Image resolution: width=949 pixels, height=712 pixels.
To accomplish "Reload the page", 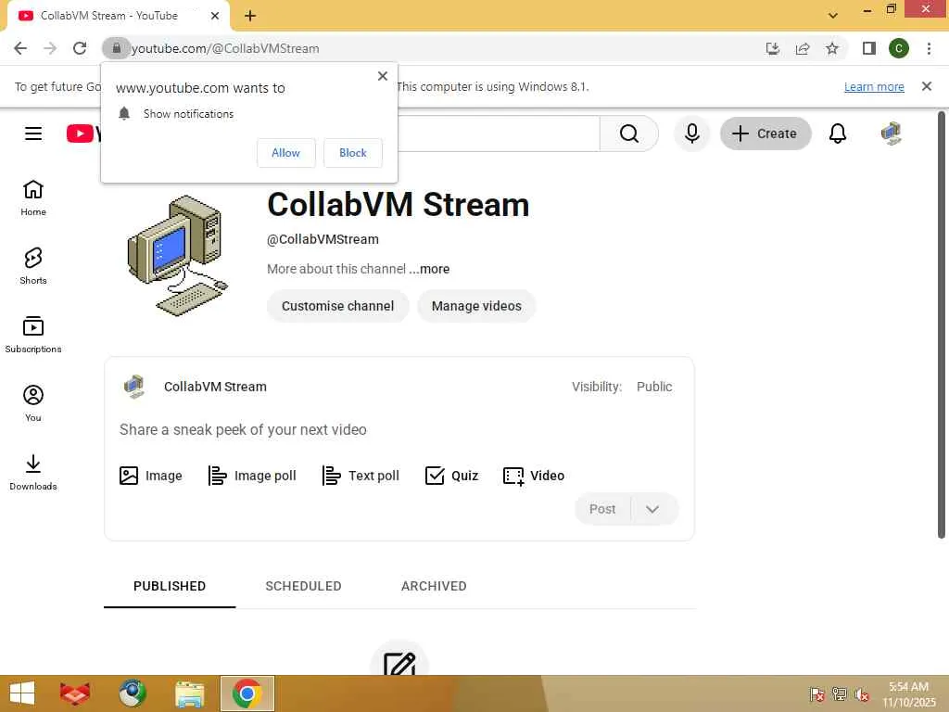I will 80,48.
